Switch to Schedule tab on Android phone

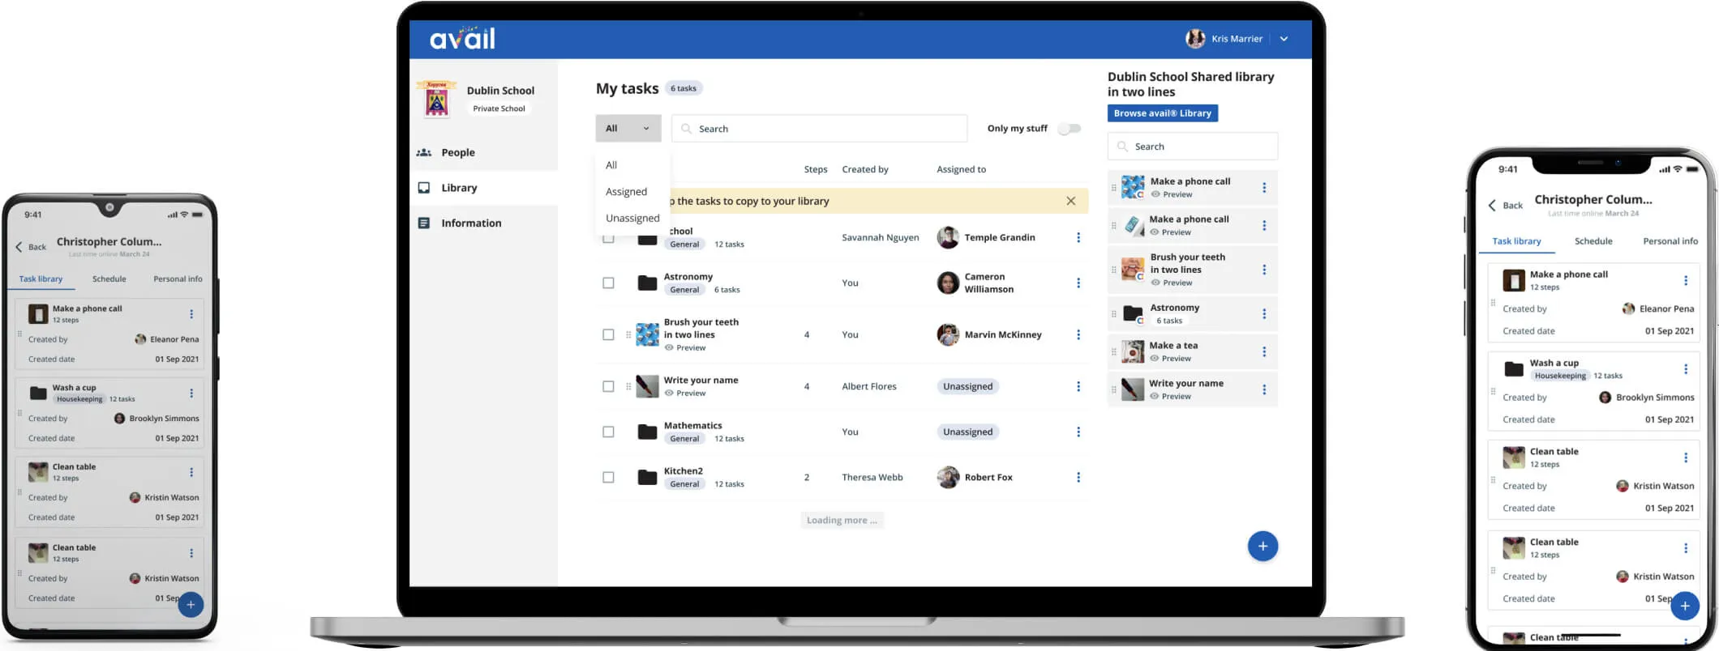tap(109, 279)
